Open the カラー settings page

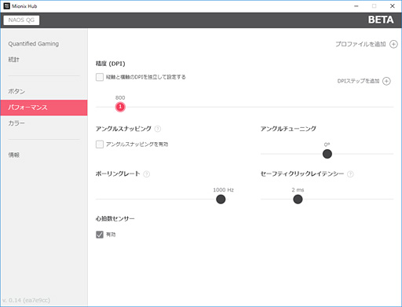click(16, 123)
